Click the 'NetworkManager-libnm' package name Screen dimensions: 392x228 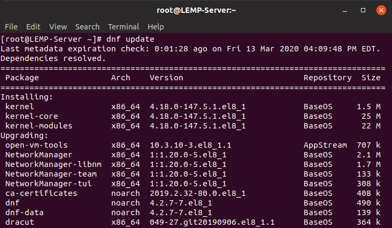pyautogui.click(x=53, y=164)
